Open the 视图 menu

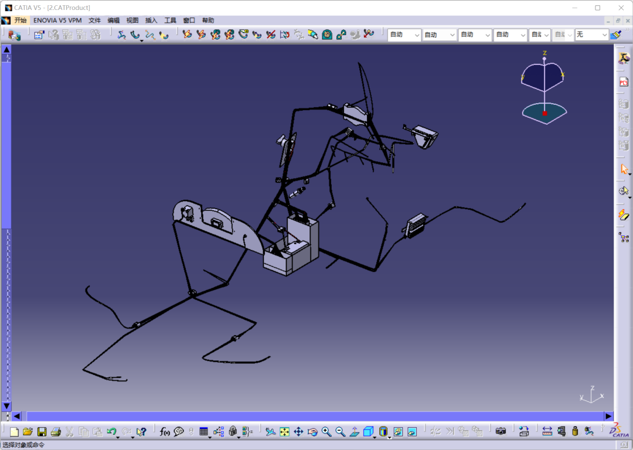tap(132, 20)
